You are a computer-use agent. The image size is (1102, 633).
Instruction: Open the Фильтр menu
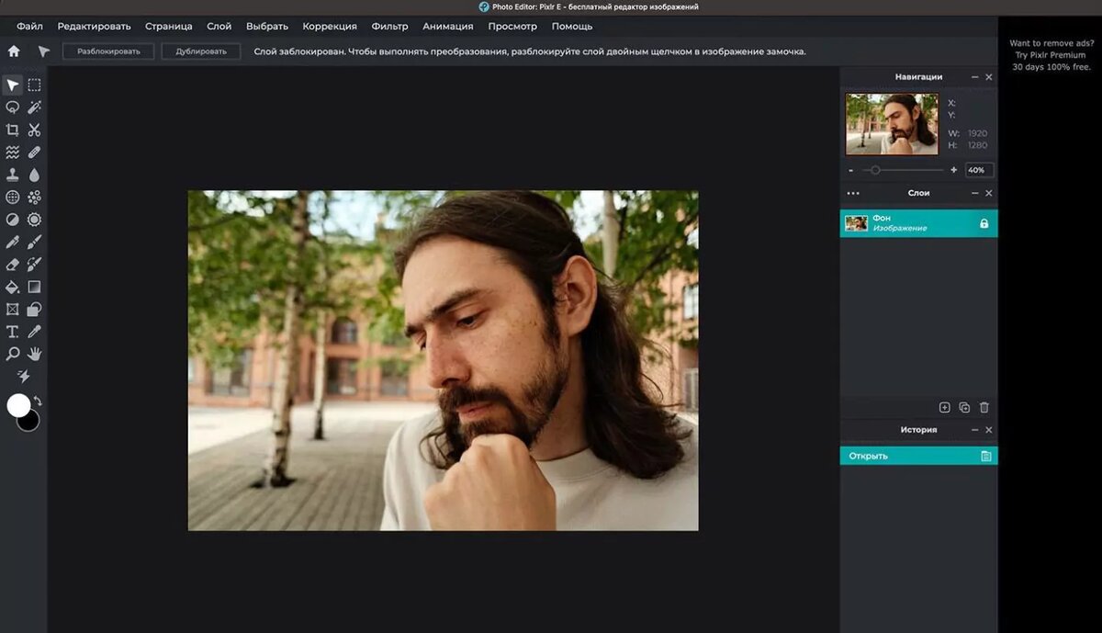pyautogui.click(x=390, y=27)
